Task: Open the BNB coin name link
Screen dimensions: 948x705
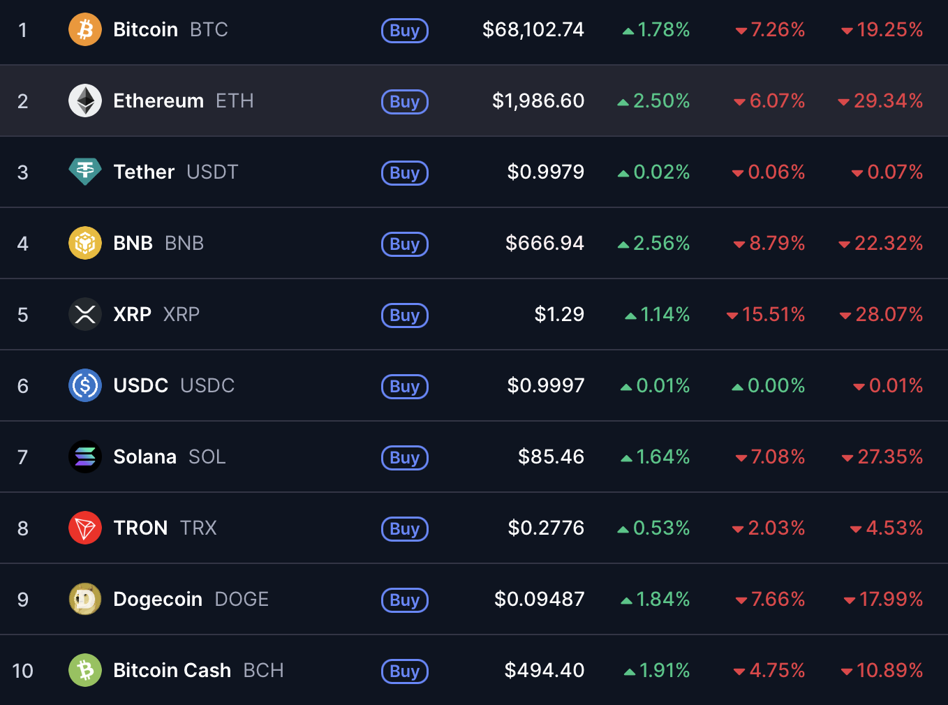Action: tap(133, 244)
